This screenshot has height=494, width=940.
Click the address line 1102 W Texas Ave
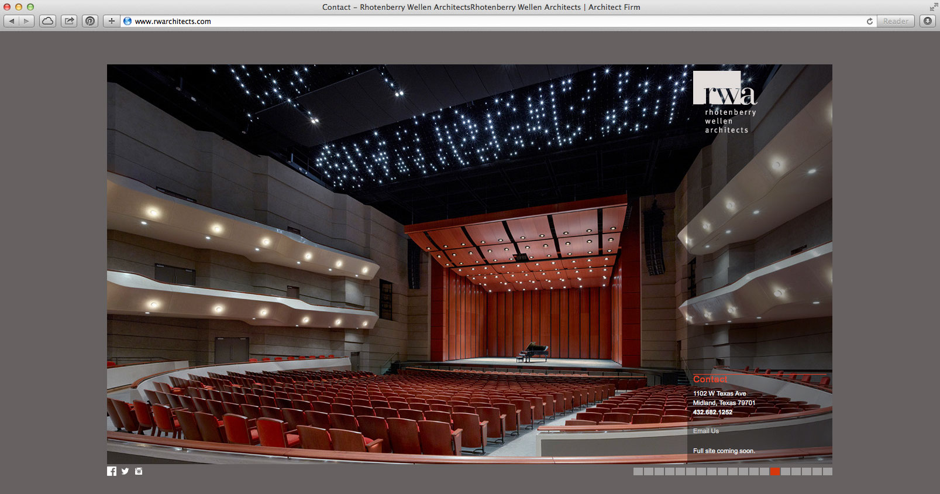719,393
